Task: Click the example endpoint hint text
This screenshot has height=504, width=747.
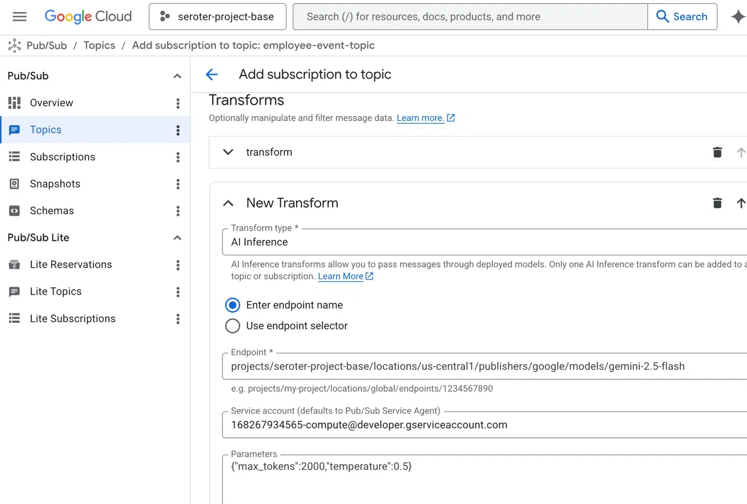Action: 362,389
